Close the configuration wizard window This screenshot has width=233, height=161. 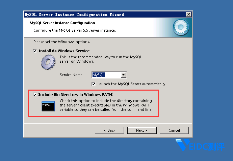(188, 14)
